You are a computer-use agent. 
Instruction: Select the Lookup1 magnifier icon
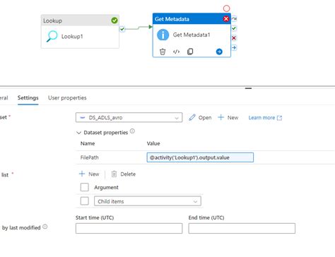click(x=52, y=36)
